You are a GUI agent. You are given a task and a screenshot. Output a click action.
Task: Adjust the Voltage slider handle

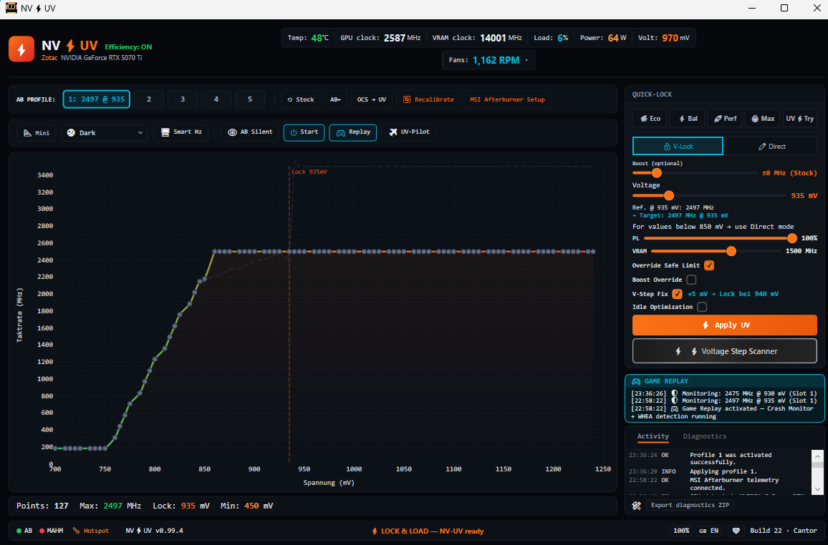pyautogui.click(x=668, y=195)
